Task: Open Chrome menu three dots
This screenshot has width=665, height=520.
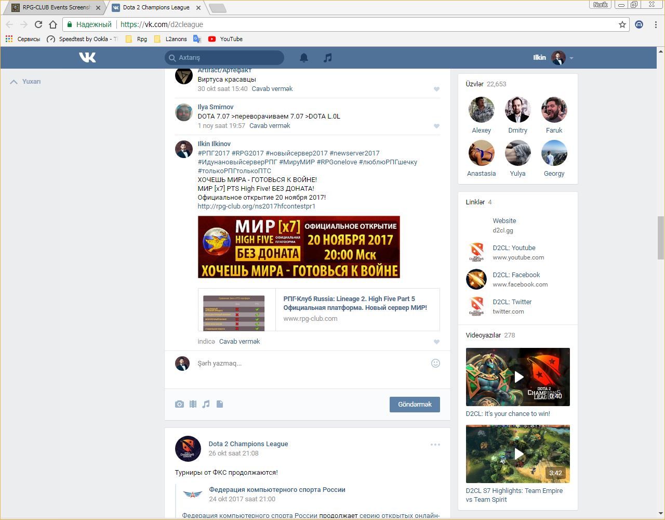Action: 656,24
